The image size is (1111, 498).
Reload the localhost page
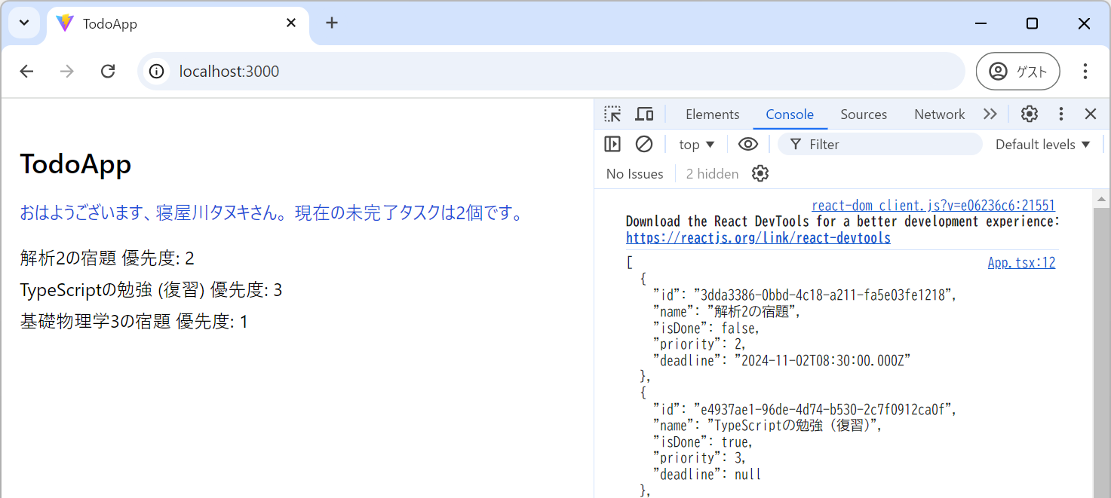(x=108, y=72)
